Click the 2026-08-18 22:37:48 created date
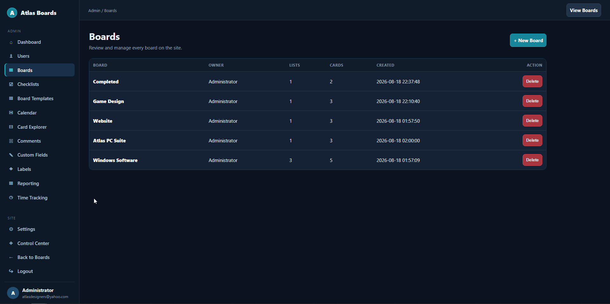This screenshot has height=304, width=610. point(398,81)
